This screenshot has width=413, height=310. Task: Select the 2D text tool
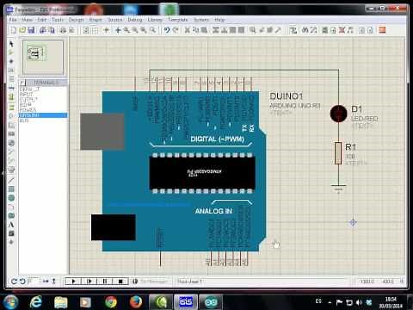tap(11, 225)
